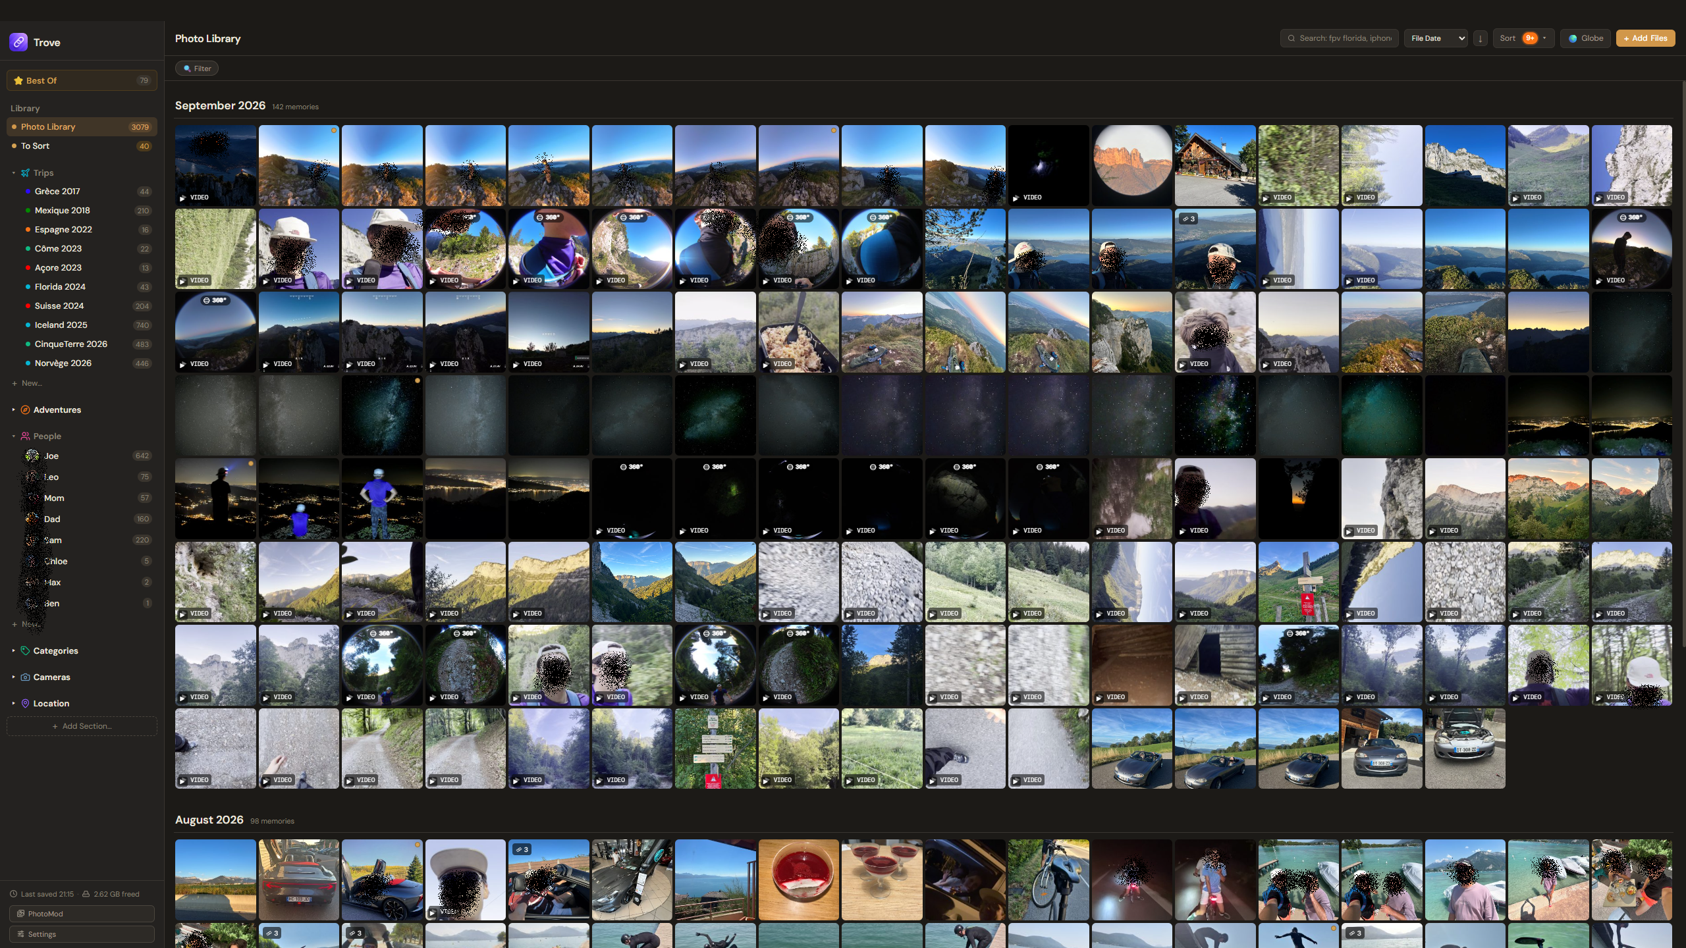Viewport: 1686px width, 948px height.
Task: Click the + Add Files button
Action: 1645,38
